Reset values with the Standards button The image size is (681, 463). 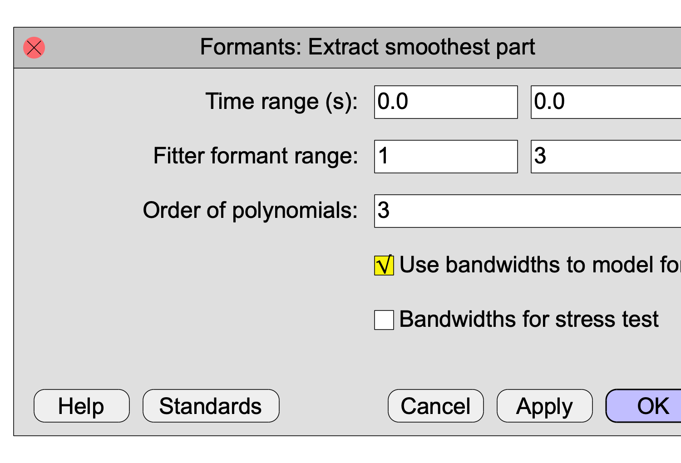pos(211,406)
